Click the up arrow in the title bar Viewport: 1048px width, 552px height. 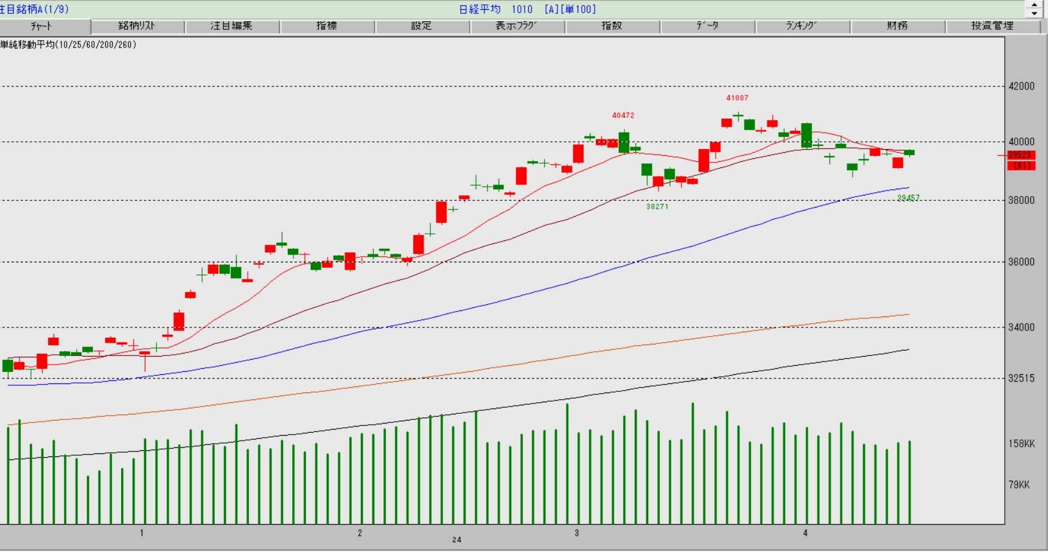1034,4
